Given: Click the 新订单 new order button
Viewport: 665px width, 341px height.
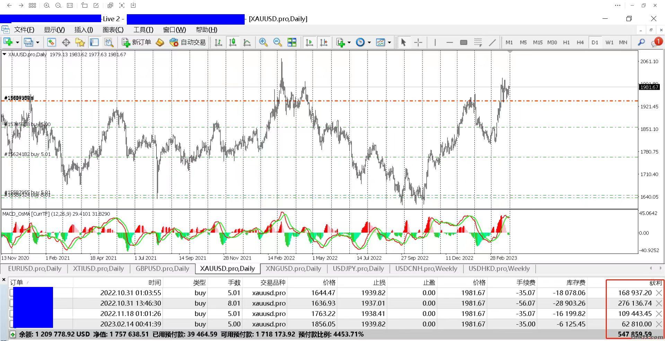Looking at the screenshot, I should pyautogui.click(x=136, y=42).
